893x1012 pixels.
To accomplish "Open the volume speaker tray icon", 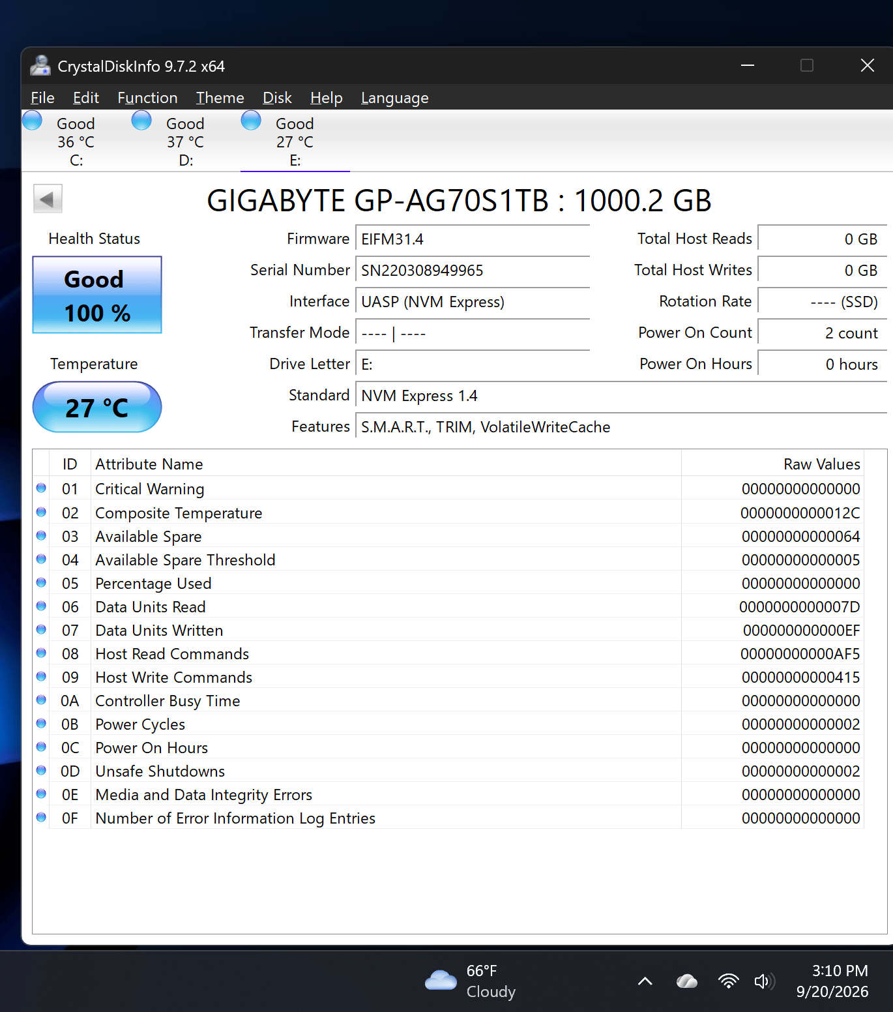I will [764, 981].
